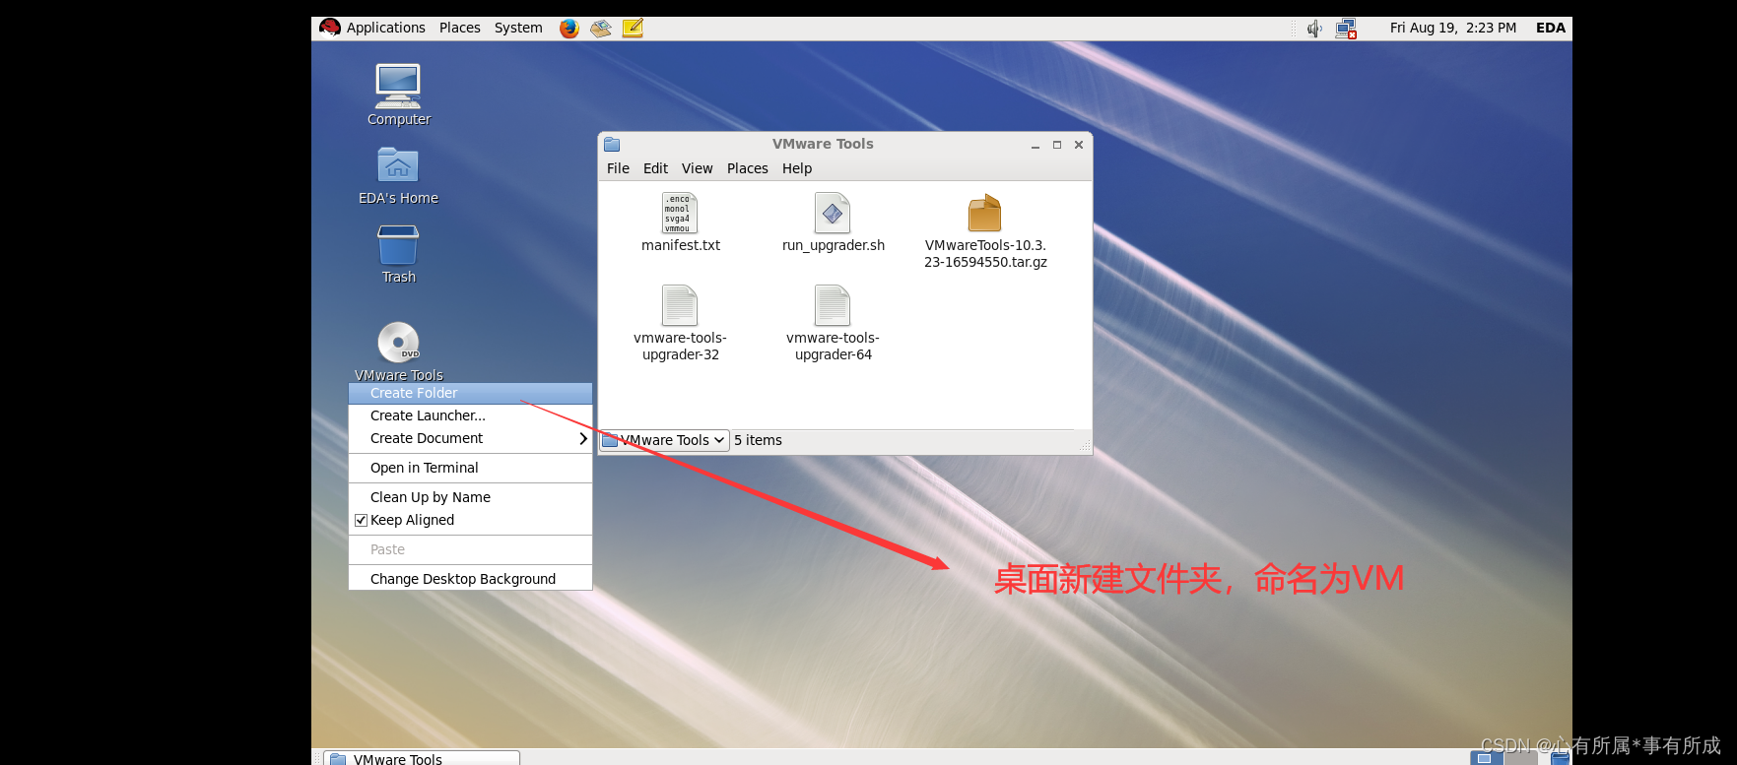1737x765 pixels.
Task: Select the run_upgrader.sh script icon
Action: click(833, 213)
